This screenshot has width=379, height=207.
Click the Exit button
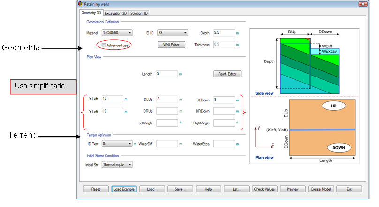(x=349, y=189)
